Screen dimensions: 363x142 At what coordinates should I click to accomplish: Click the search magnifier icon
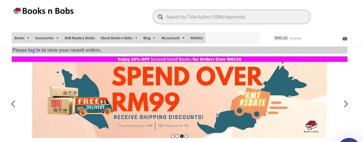click(x=160, y=17)
